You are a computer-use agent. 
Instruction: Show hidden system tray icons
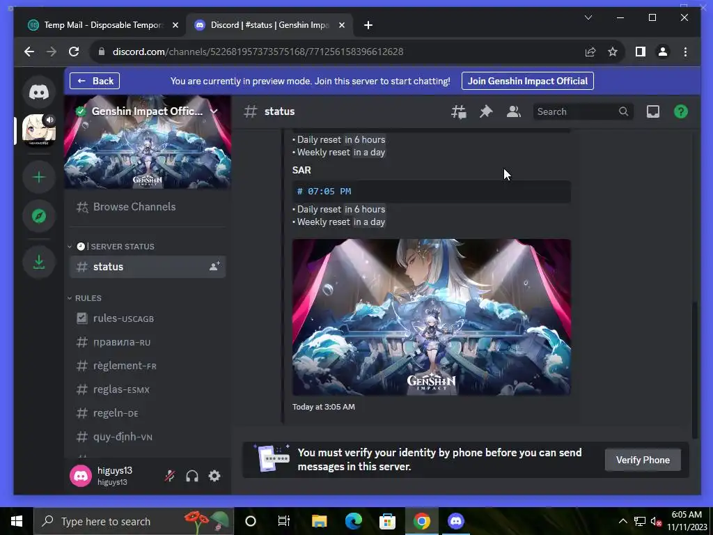[623, 521]
